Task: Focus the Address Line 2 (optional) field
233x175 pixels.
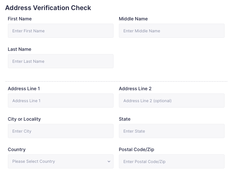Action: [x=172, y=101]
